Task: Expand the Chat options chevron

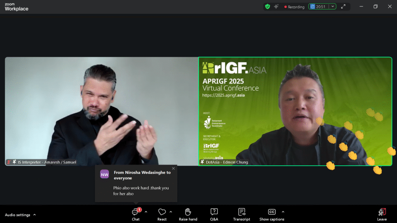Action: [146, 212]
